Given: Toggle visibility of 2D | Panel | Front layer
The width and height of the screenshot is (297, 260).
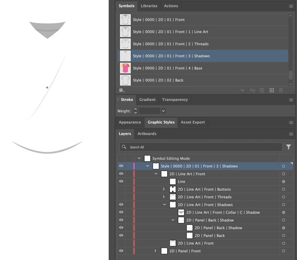Looking at the screenshot, I should (121, 251).
